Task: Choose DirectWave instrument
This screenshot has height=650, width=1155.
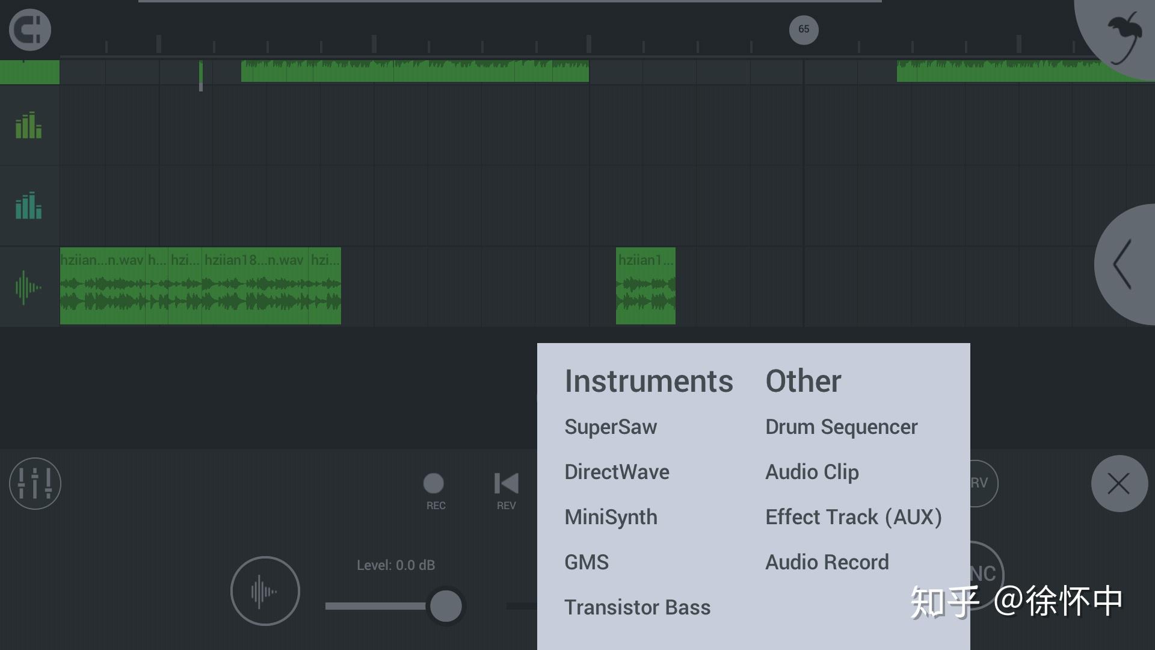Action: 617,472
